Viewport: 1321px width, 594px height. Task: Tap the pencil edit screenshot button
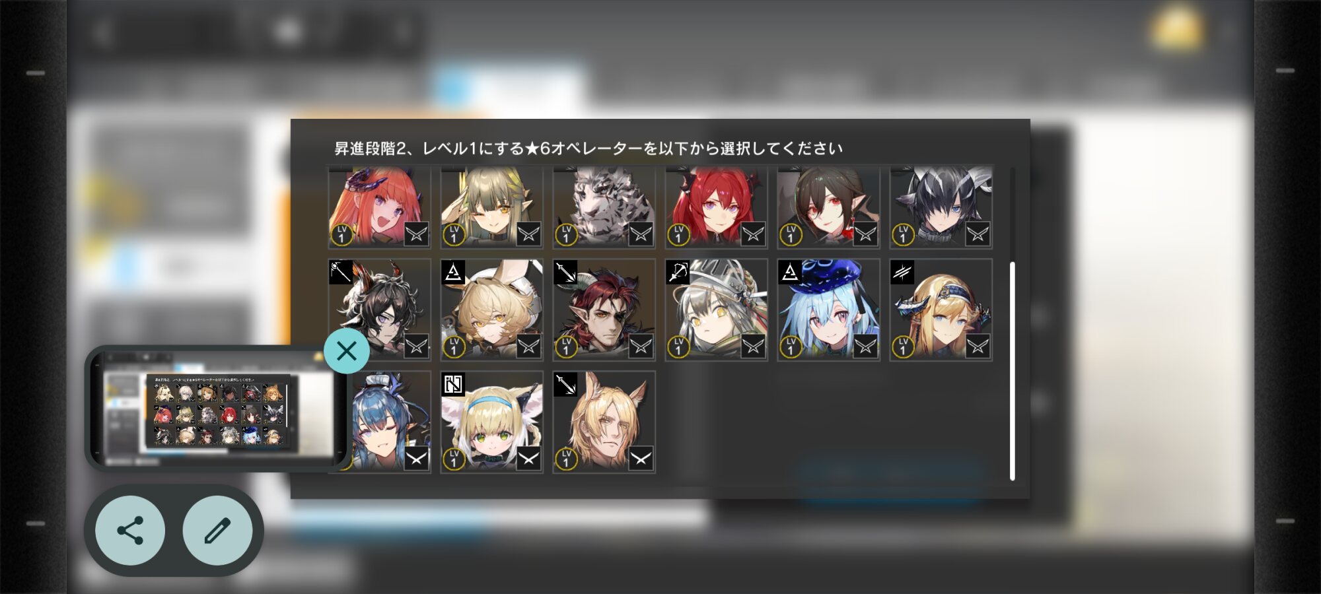pos(217,531)
